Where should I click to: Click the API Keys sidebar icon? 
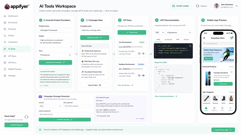[5, 56]
